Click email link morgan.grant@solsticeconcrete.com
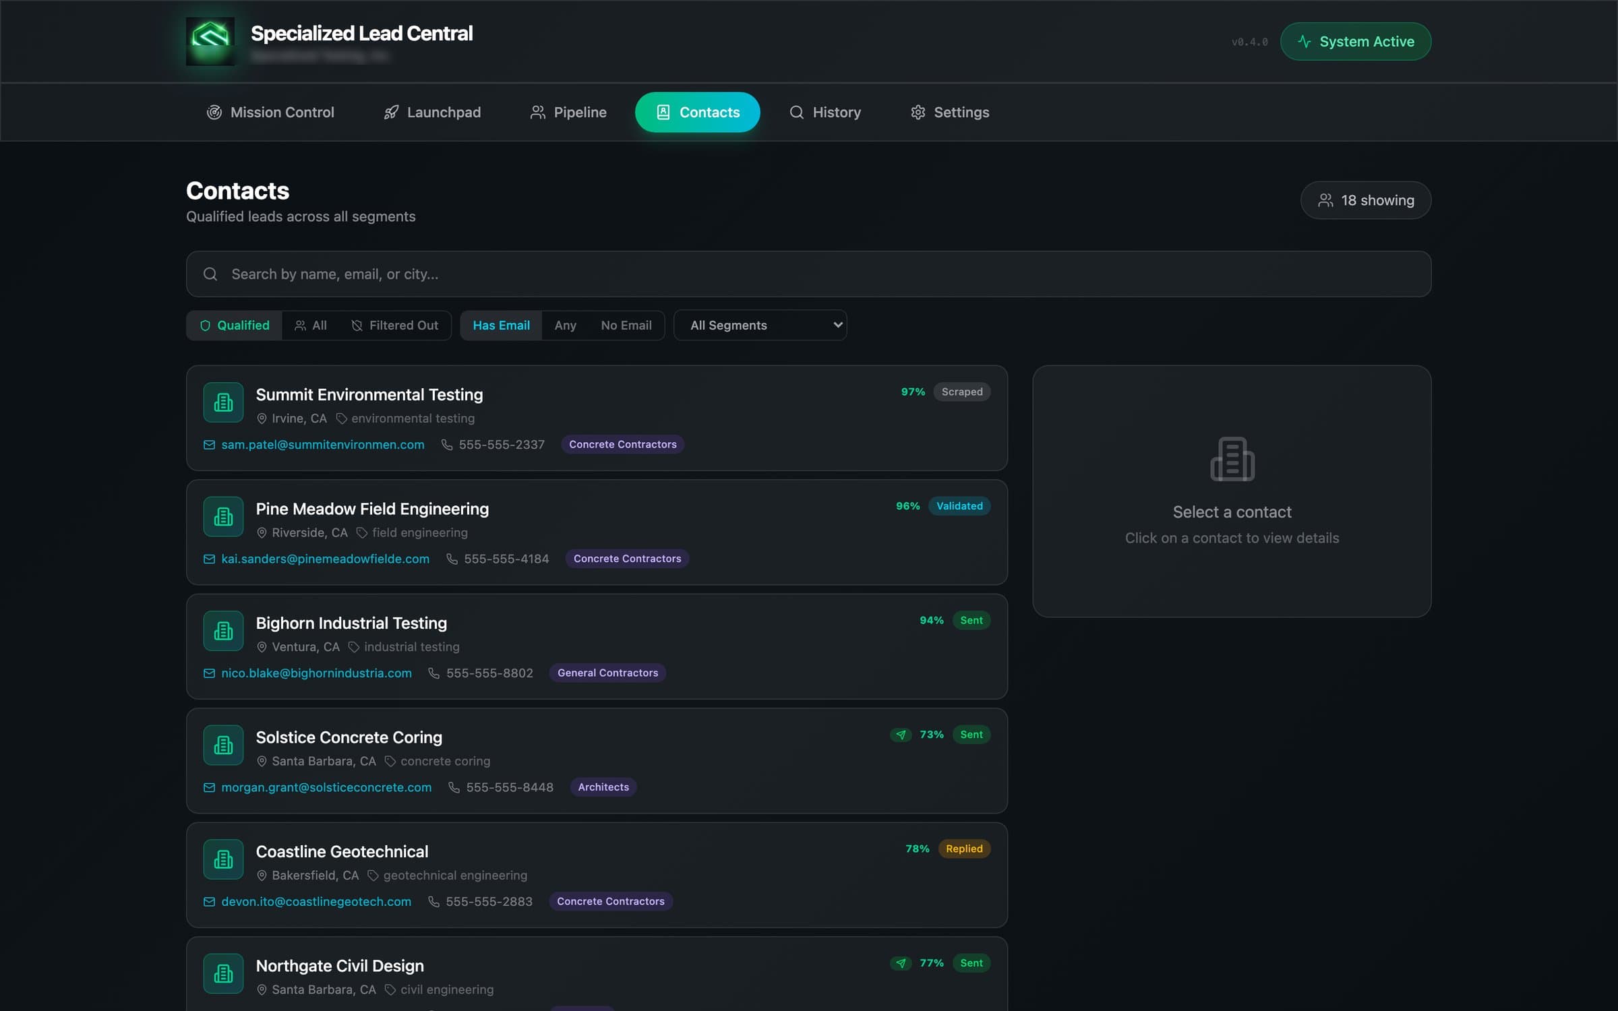 tap(326, 787)
